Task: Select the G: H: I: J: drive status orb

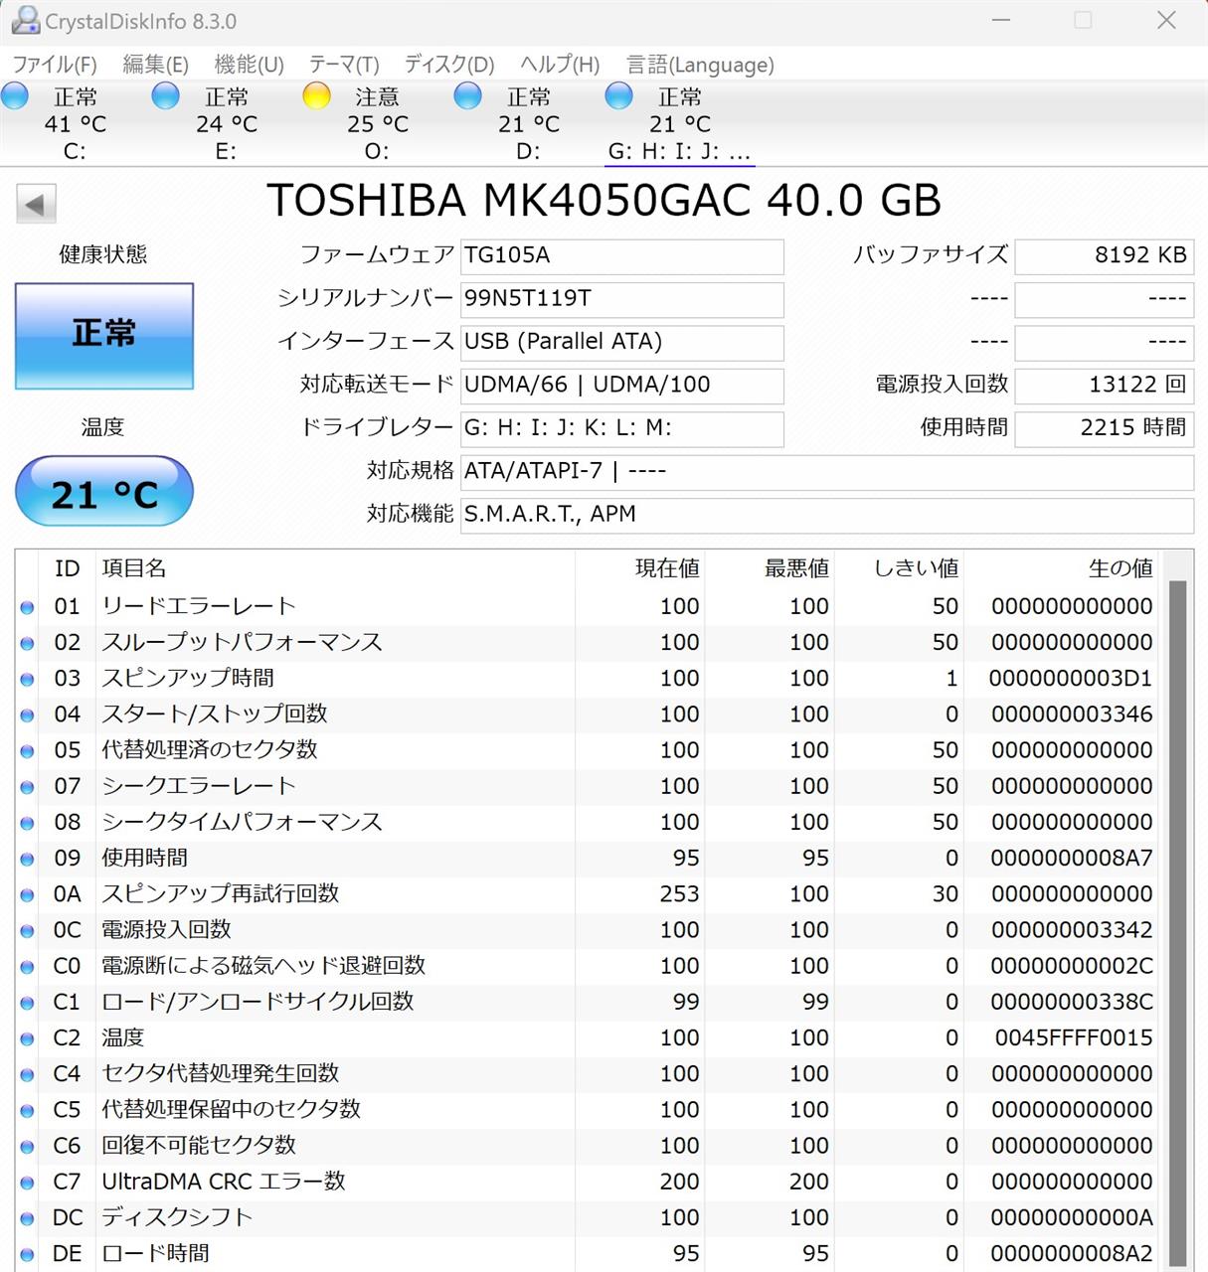Action: [619, 96]
